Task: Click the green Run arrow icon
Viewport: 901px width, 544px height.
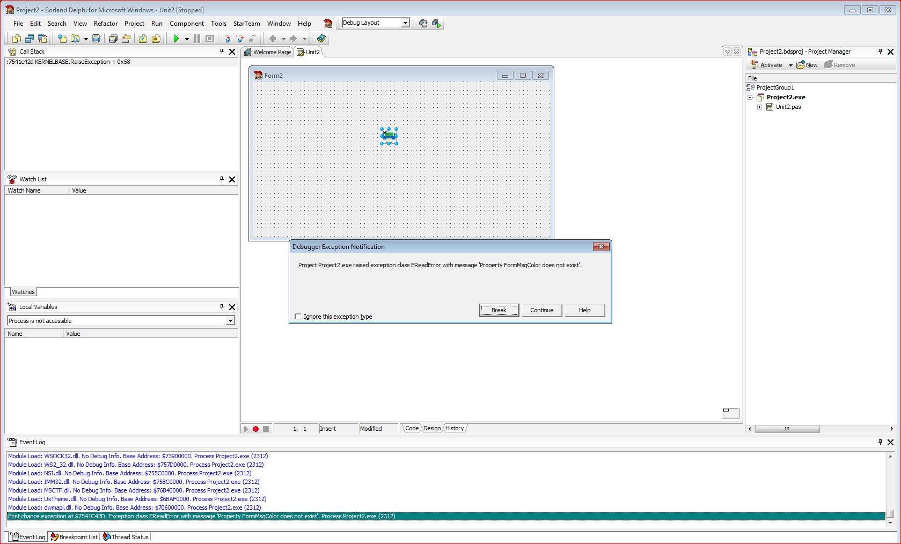Action: tap(176, 39)
